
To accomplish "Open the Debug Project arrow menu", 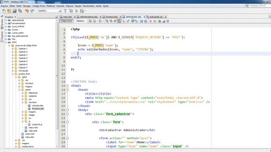I will coord(86,11).
